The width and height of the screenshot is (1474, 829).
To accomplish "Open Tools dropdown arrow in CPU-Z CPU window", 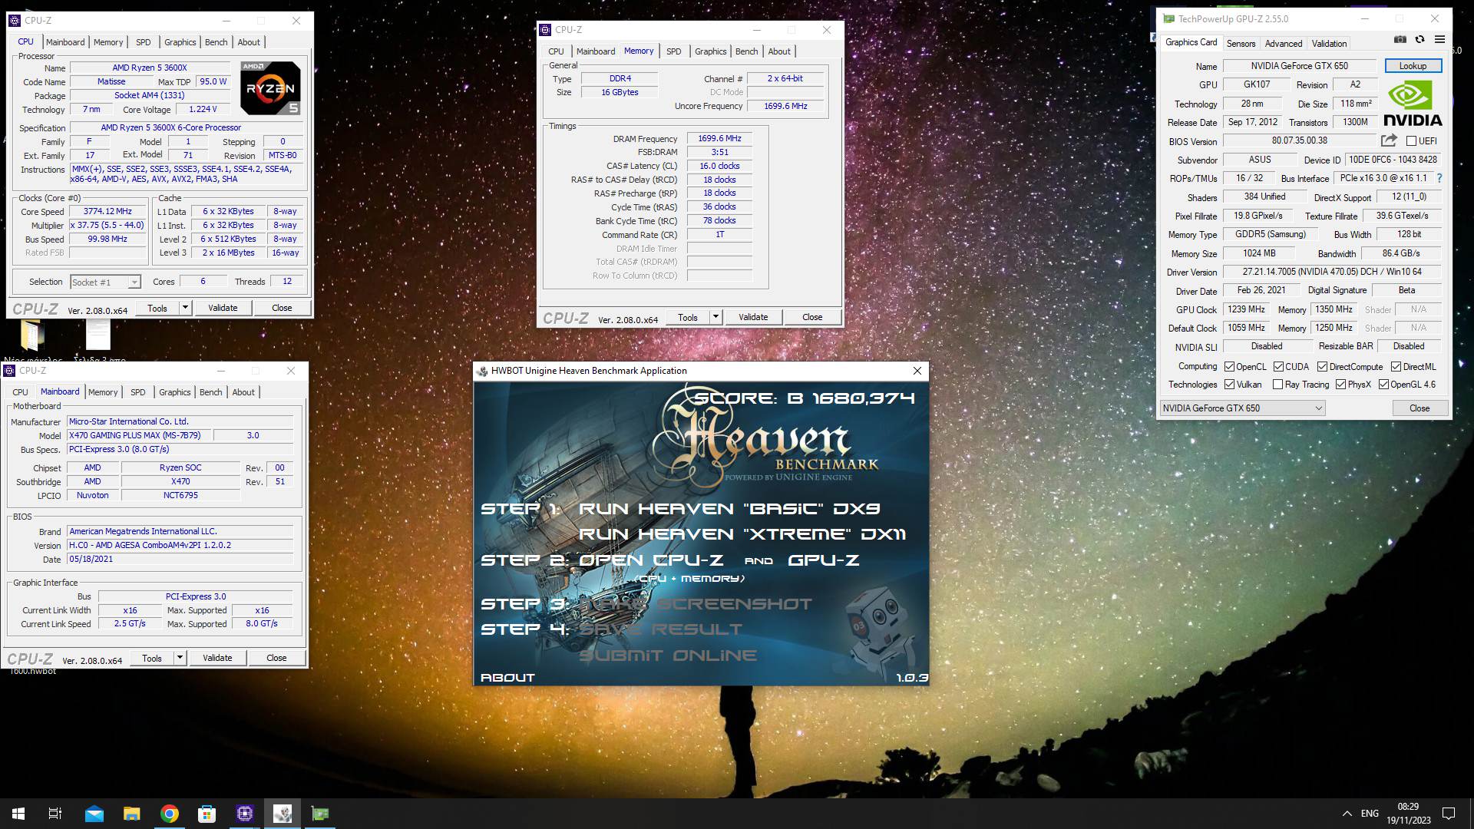I will click(185, 308).
